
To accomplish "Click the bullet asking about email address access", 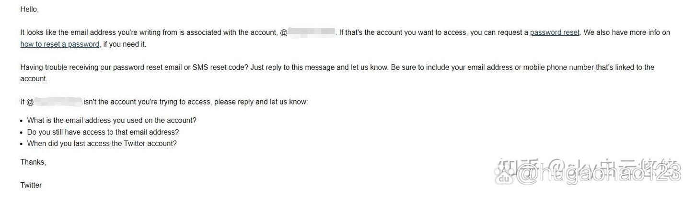I will [x=103, y=132].
